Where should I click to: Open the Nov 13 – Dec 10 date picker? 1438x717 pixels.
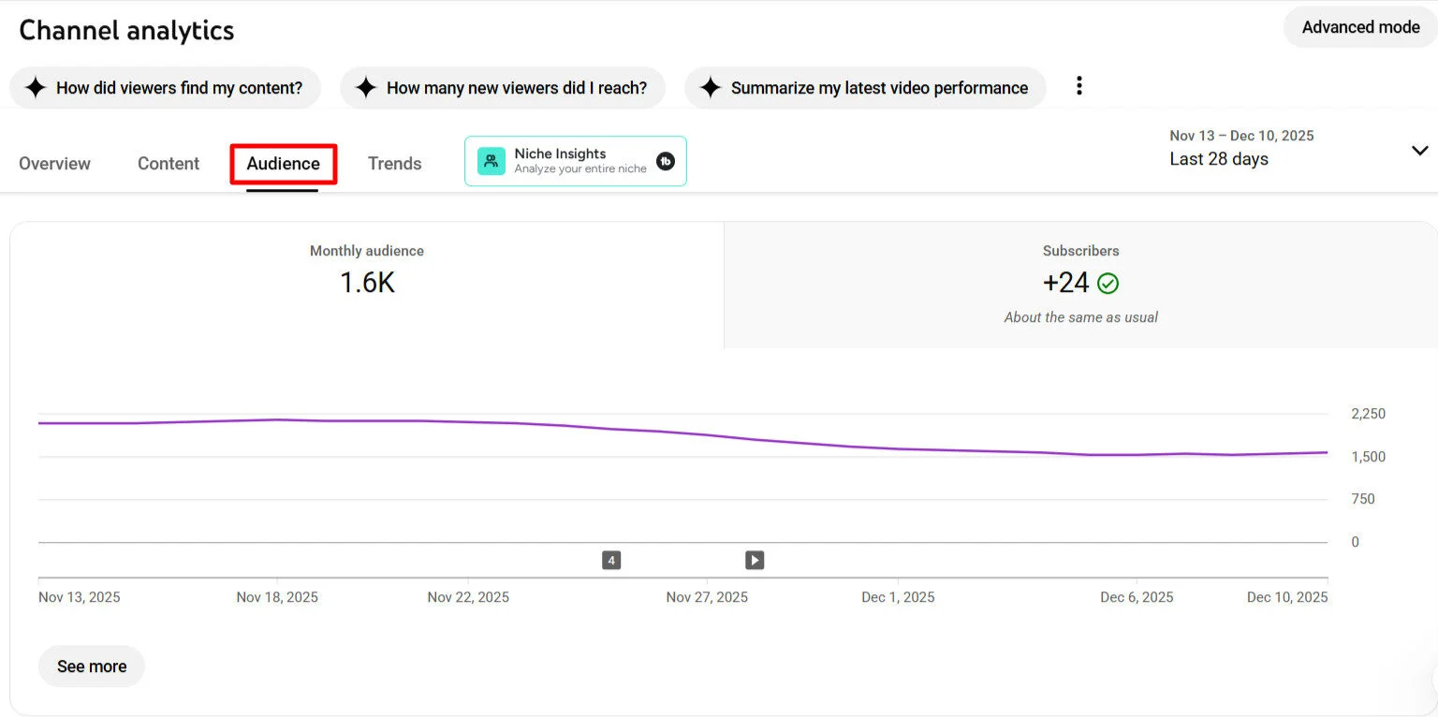(x=1241, y=135)
